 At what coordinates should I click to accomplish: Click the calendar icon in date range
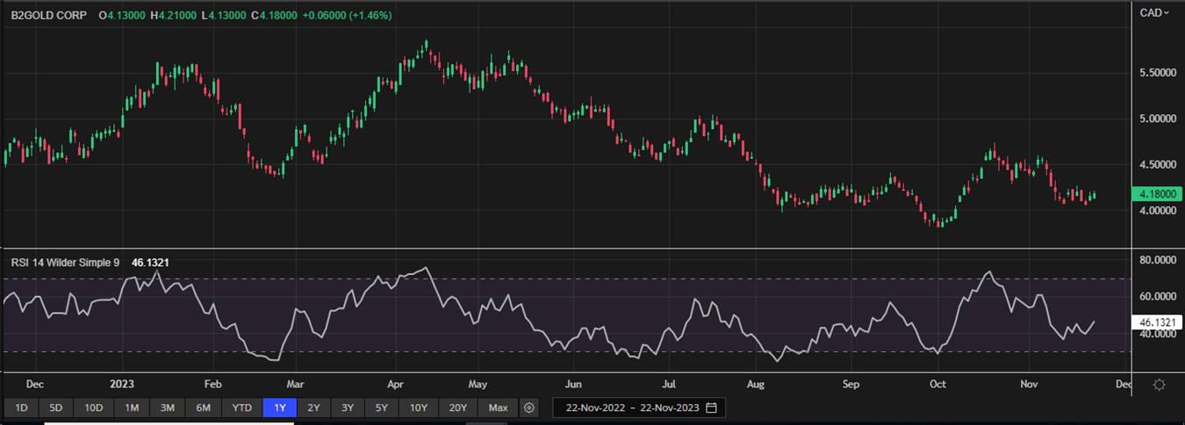point(711,407)
